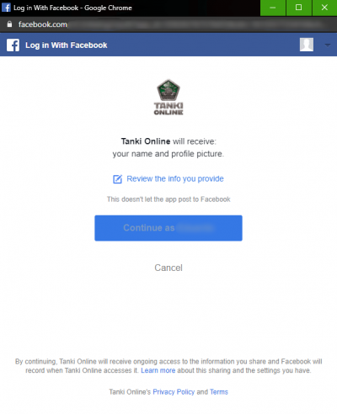Close the Log in With Facebook window

(x=324, y=8)
